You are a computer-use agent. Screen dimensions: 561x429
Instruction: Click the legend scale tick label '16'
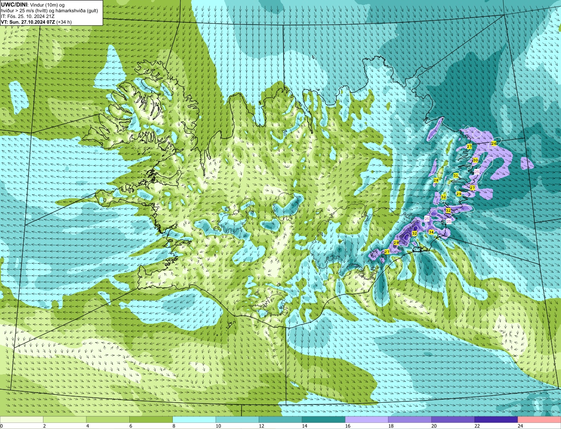[x=348, y=426]
